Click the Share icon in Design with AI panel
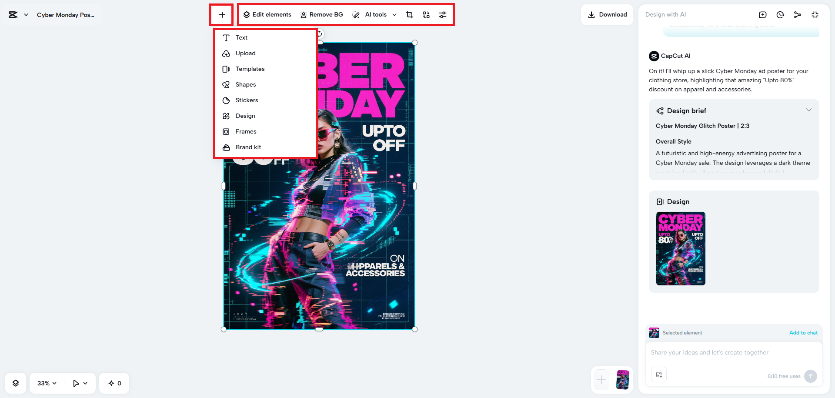This screenshot has width=835, height=398. pos(798,14)
